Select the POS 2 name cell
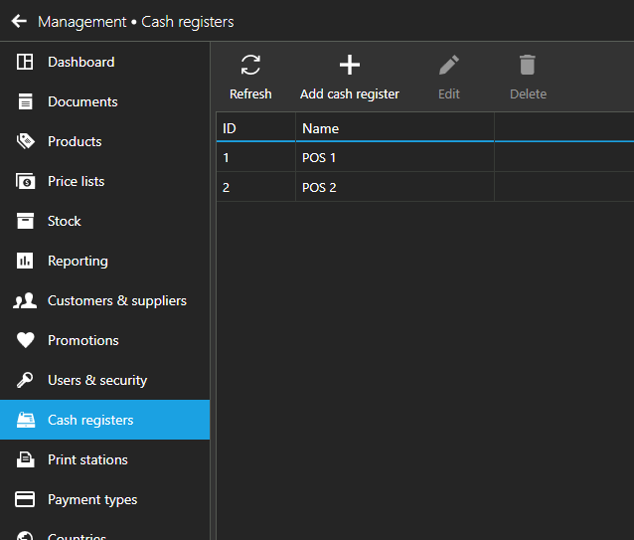634x540 pixels. pyautogui.click(x=396, y=187)
